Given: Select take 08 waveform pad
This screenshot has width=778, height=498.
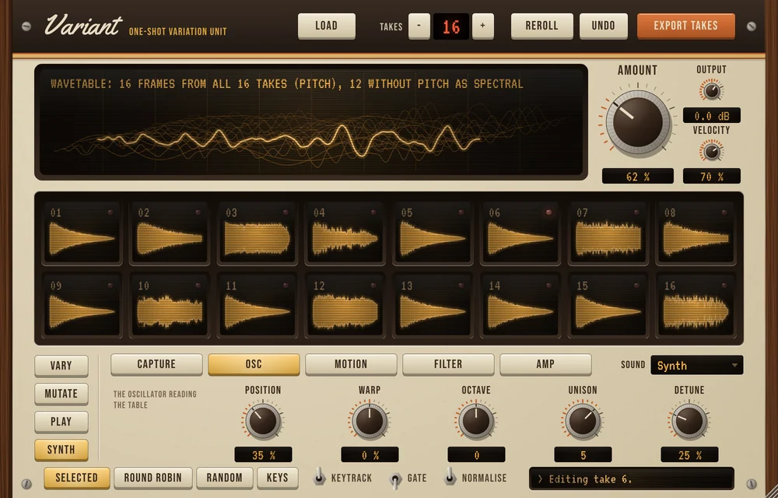Looking at the screenshot, I should [x=696, y=232].
